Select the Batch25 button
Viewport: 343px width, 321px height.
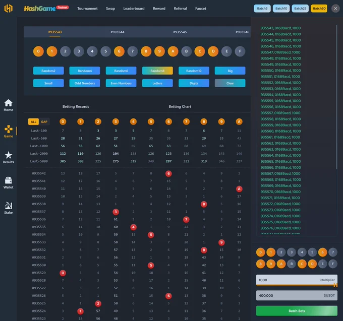300,9
